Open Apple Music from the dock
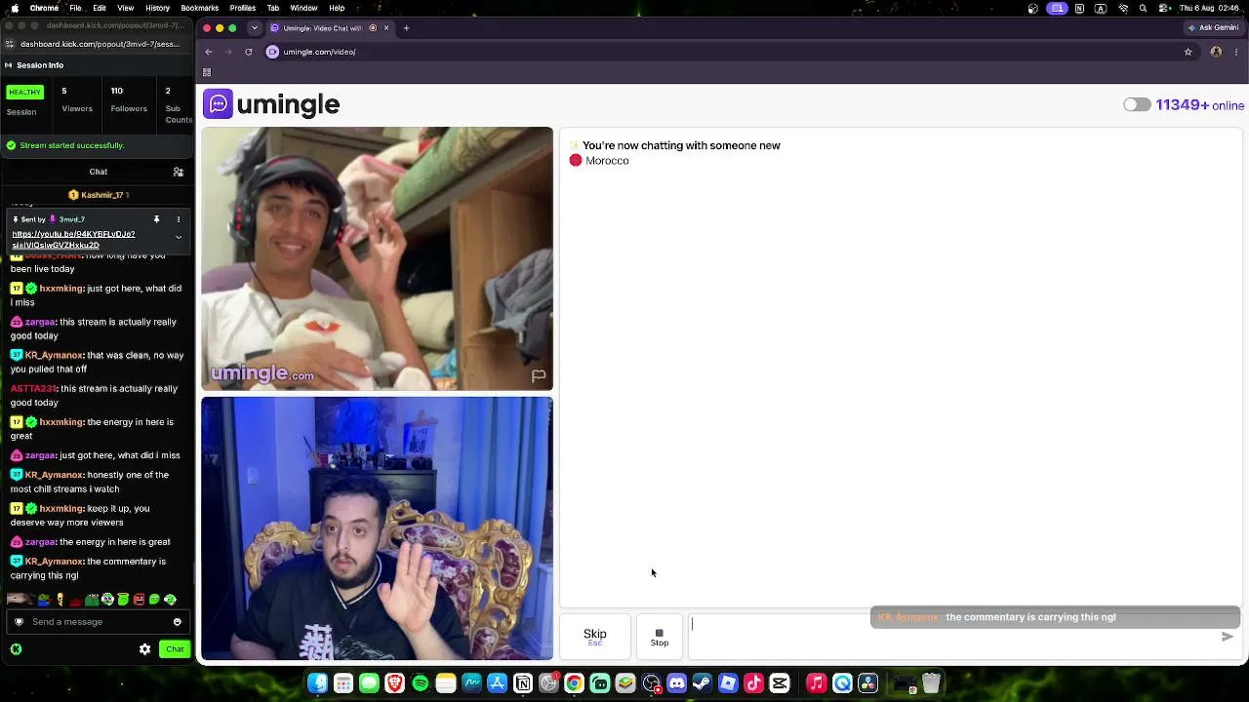This screenshot has width=1249, height=702. (x=817, y=683)
